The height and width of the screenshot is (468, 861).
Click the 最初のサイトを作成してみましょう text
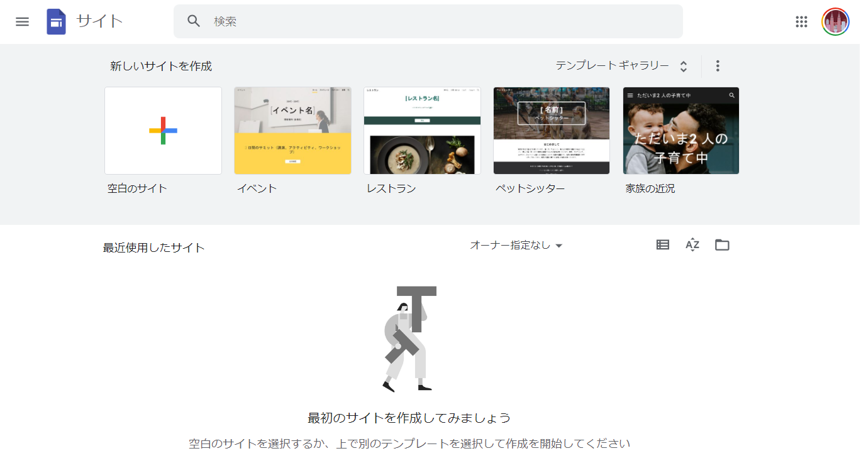(x=409, y=418)
